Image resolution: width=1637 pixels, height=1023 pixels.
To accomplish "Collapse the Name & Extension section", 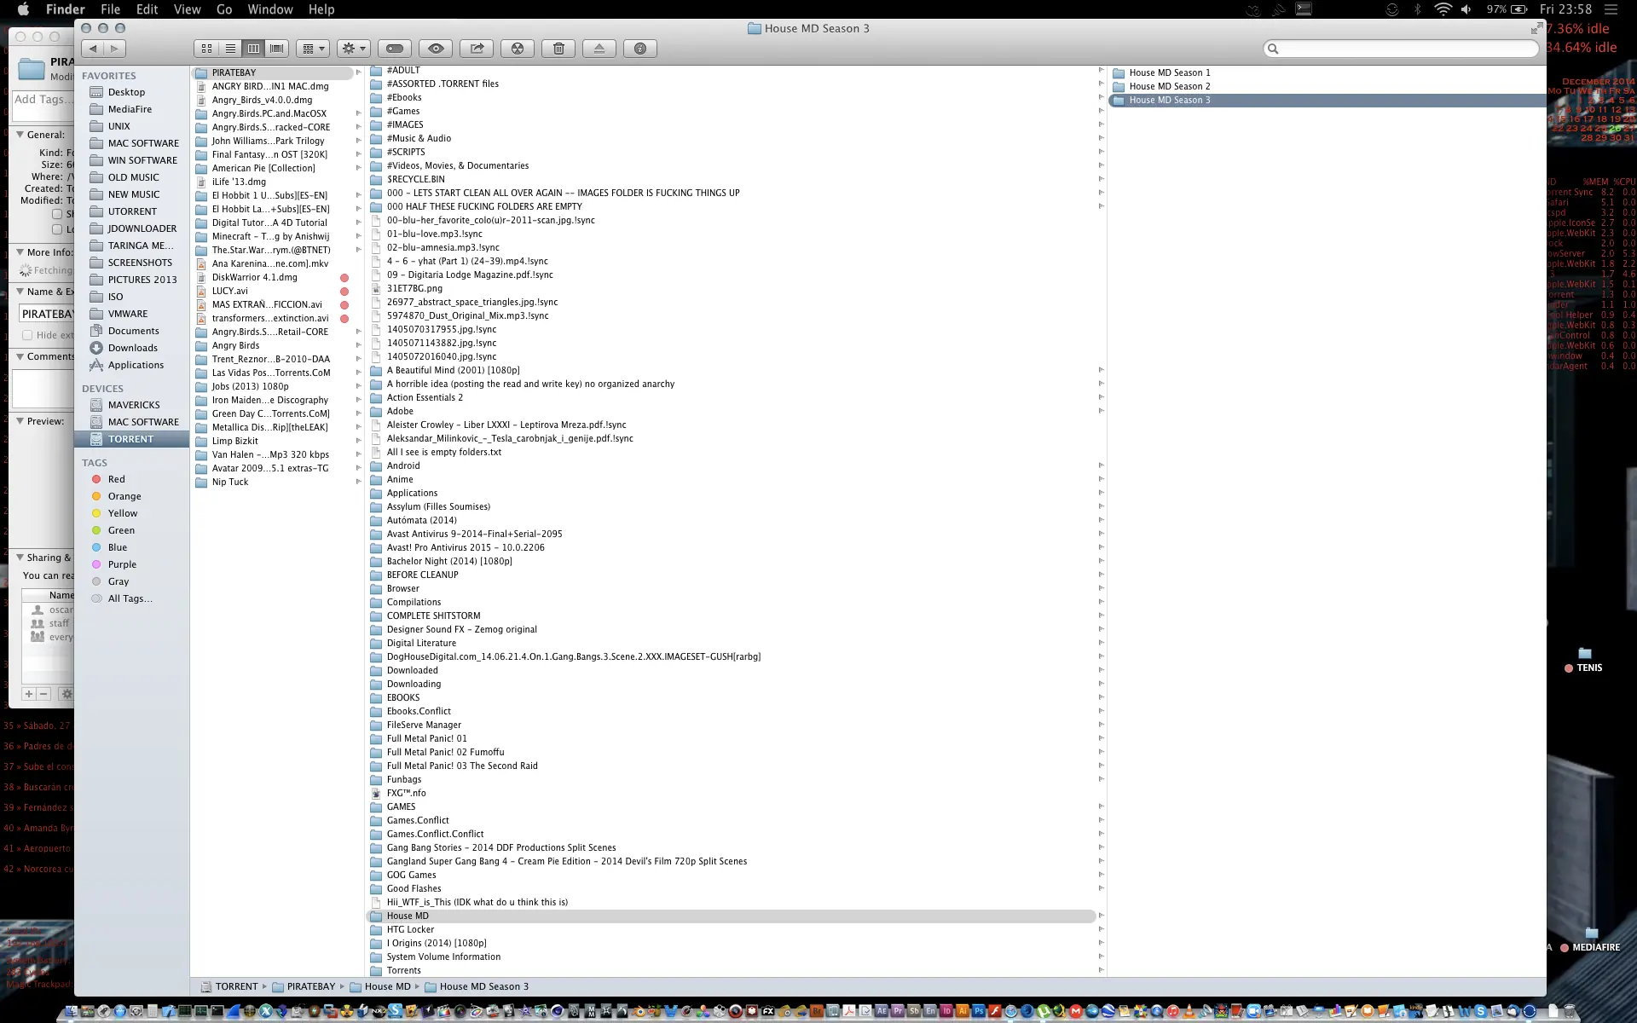I will [x=20, y=292].
